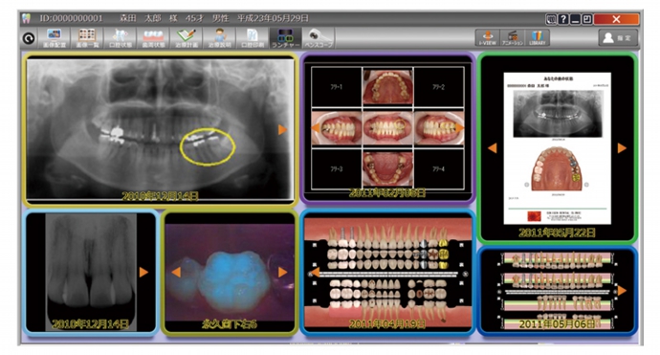Open the 歯周状態 periodontal status icon
The width and height of the screenshot is (660, 355).
click(x=153, y=38)
